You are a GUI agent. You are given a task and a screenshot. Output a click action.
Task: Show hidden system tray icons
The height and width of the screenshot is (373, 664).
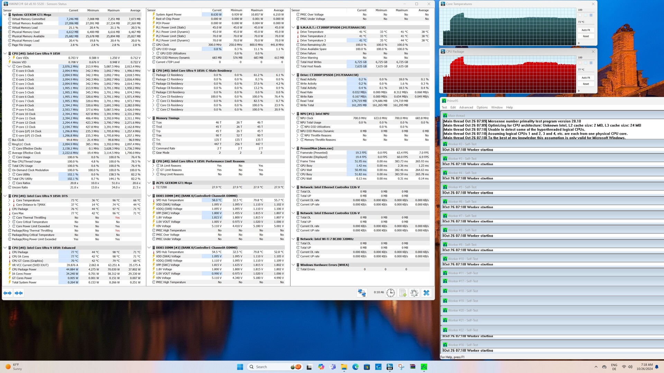tap(596, 367)
